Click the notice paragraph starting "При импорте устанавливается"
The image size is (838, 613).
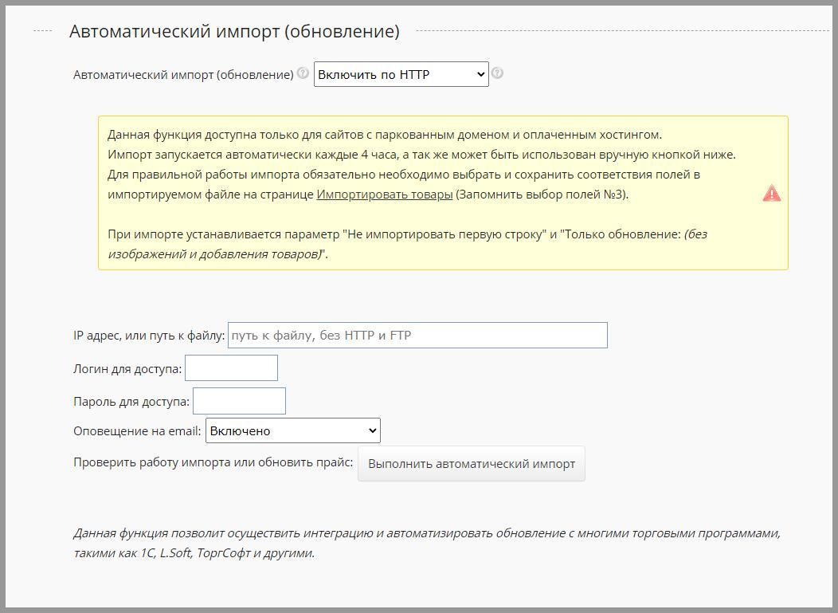406,244
